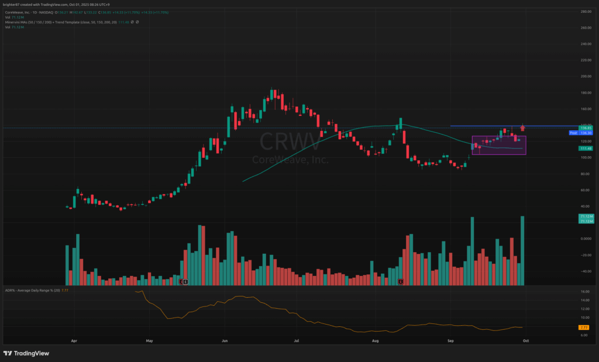599x362 pixels.
Task: Click the CRWV watermark in chart center
Action: point(290,142)
